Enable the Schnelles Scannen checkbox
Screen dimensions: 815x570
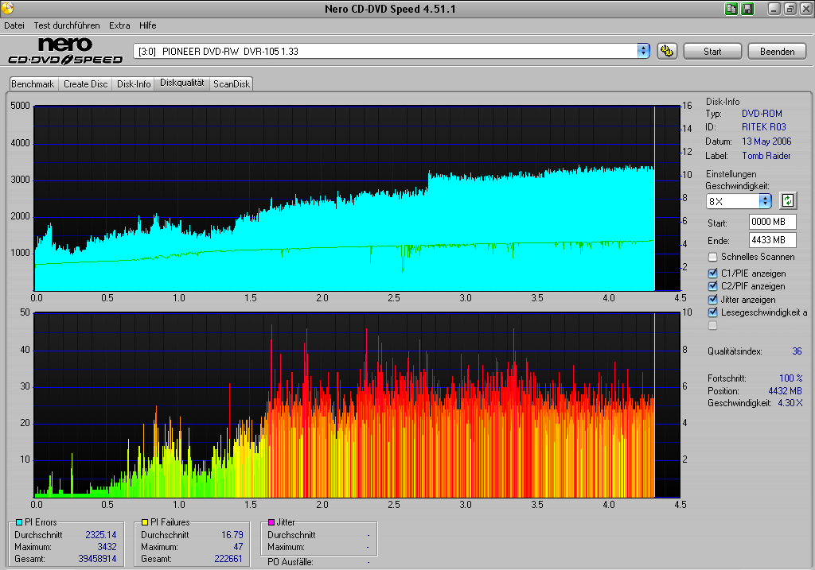pos(713,257)
